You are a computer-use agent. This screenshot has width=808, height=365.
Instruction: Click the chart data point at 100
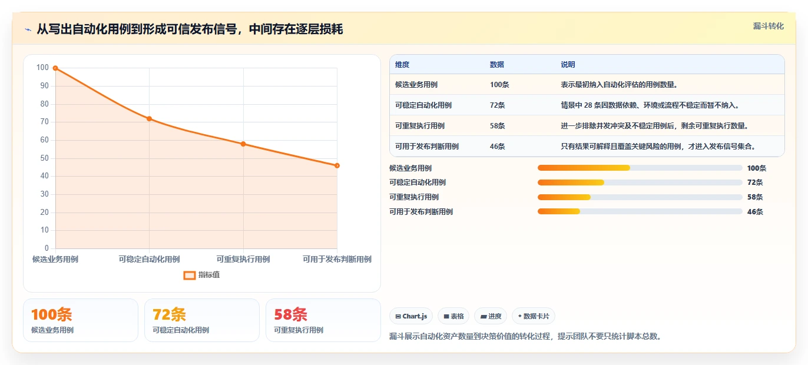[x=55, y=68]
